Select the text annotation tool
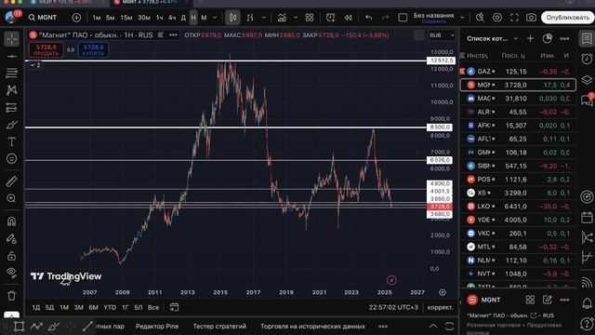Image resolution: width=595 pixels, height=335 pixels. [x=12, y=141]
